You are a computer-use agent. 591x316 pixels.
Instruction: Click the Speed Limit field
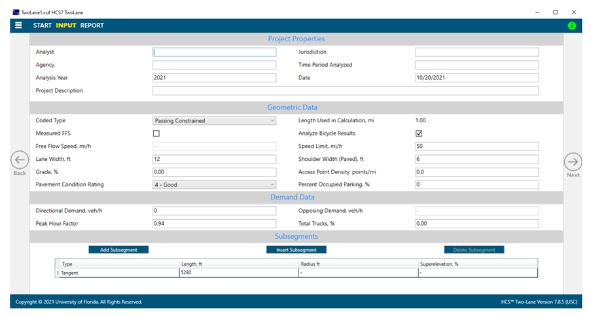[x=477, y=146]
